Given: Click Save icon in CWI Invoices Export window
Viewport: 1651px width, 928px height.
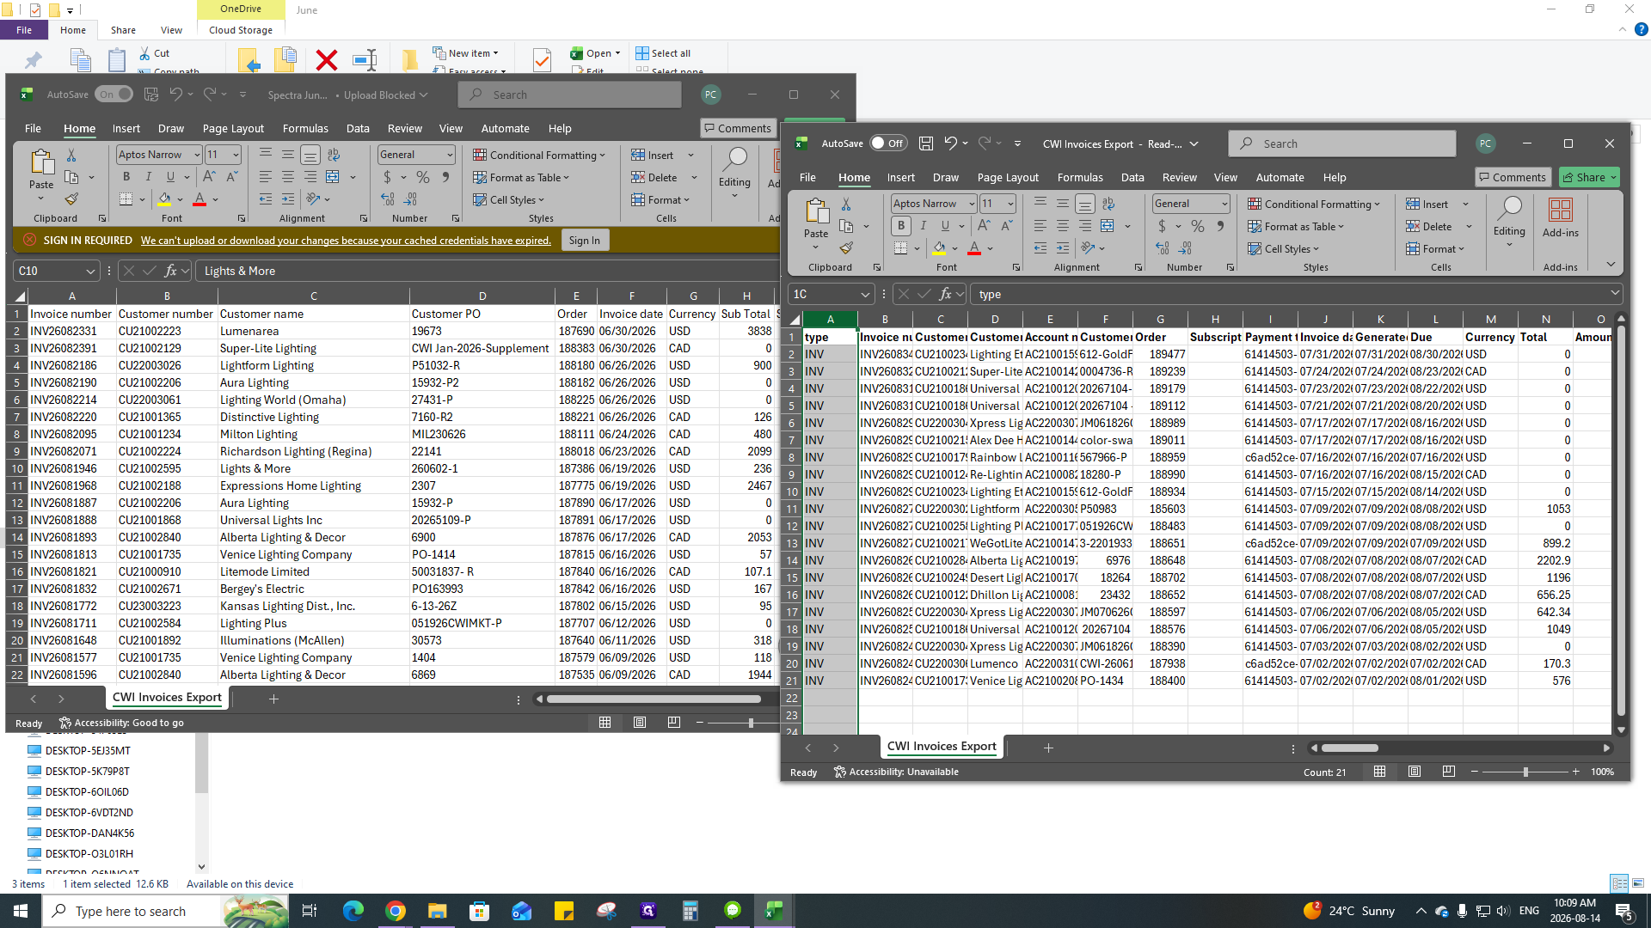Looking at the screenshot, I should 926,143.
